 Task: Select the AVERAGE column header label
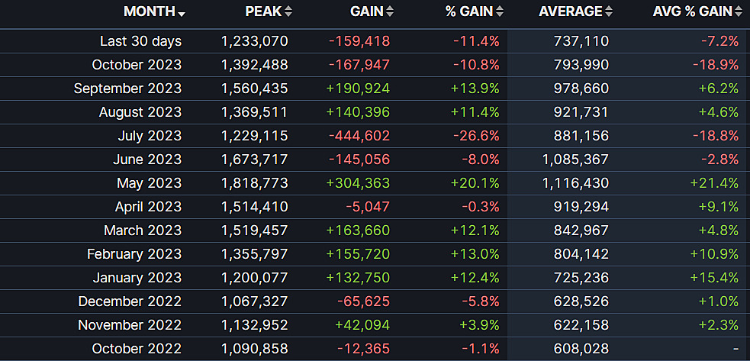tap(570, 11)
